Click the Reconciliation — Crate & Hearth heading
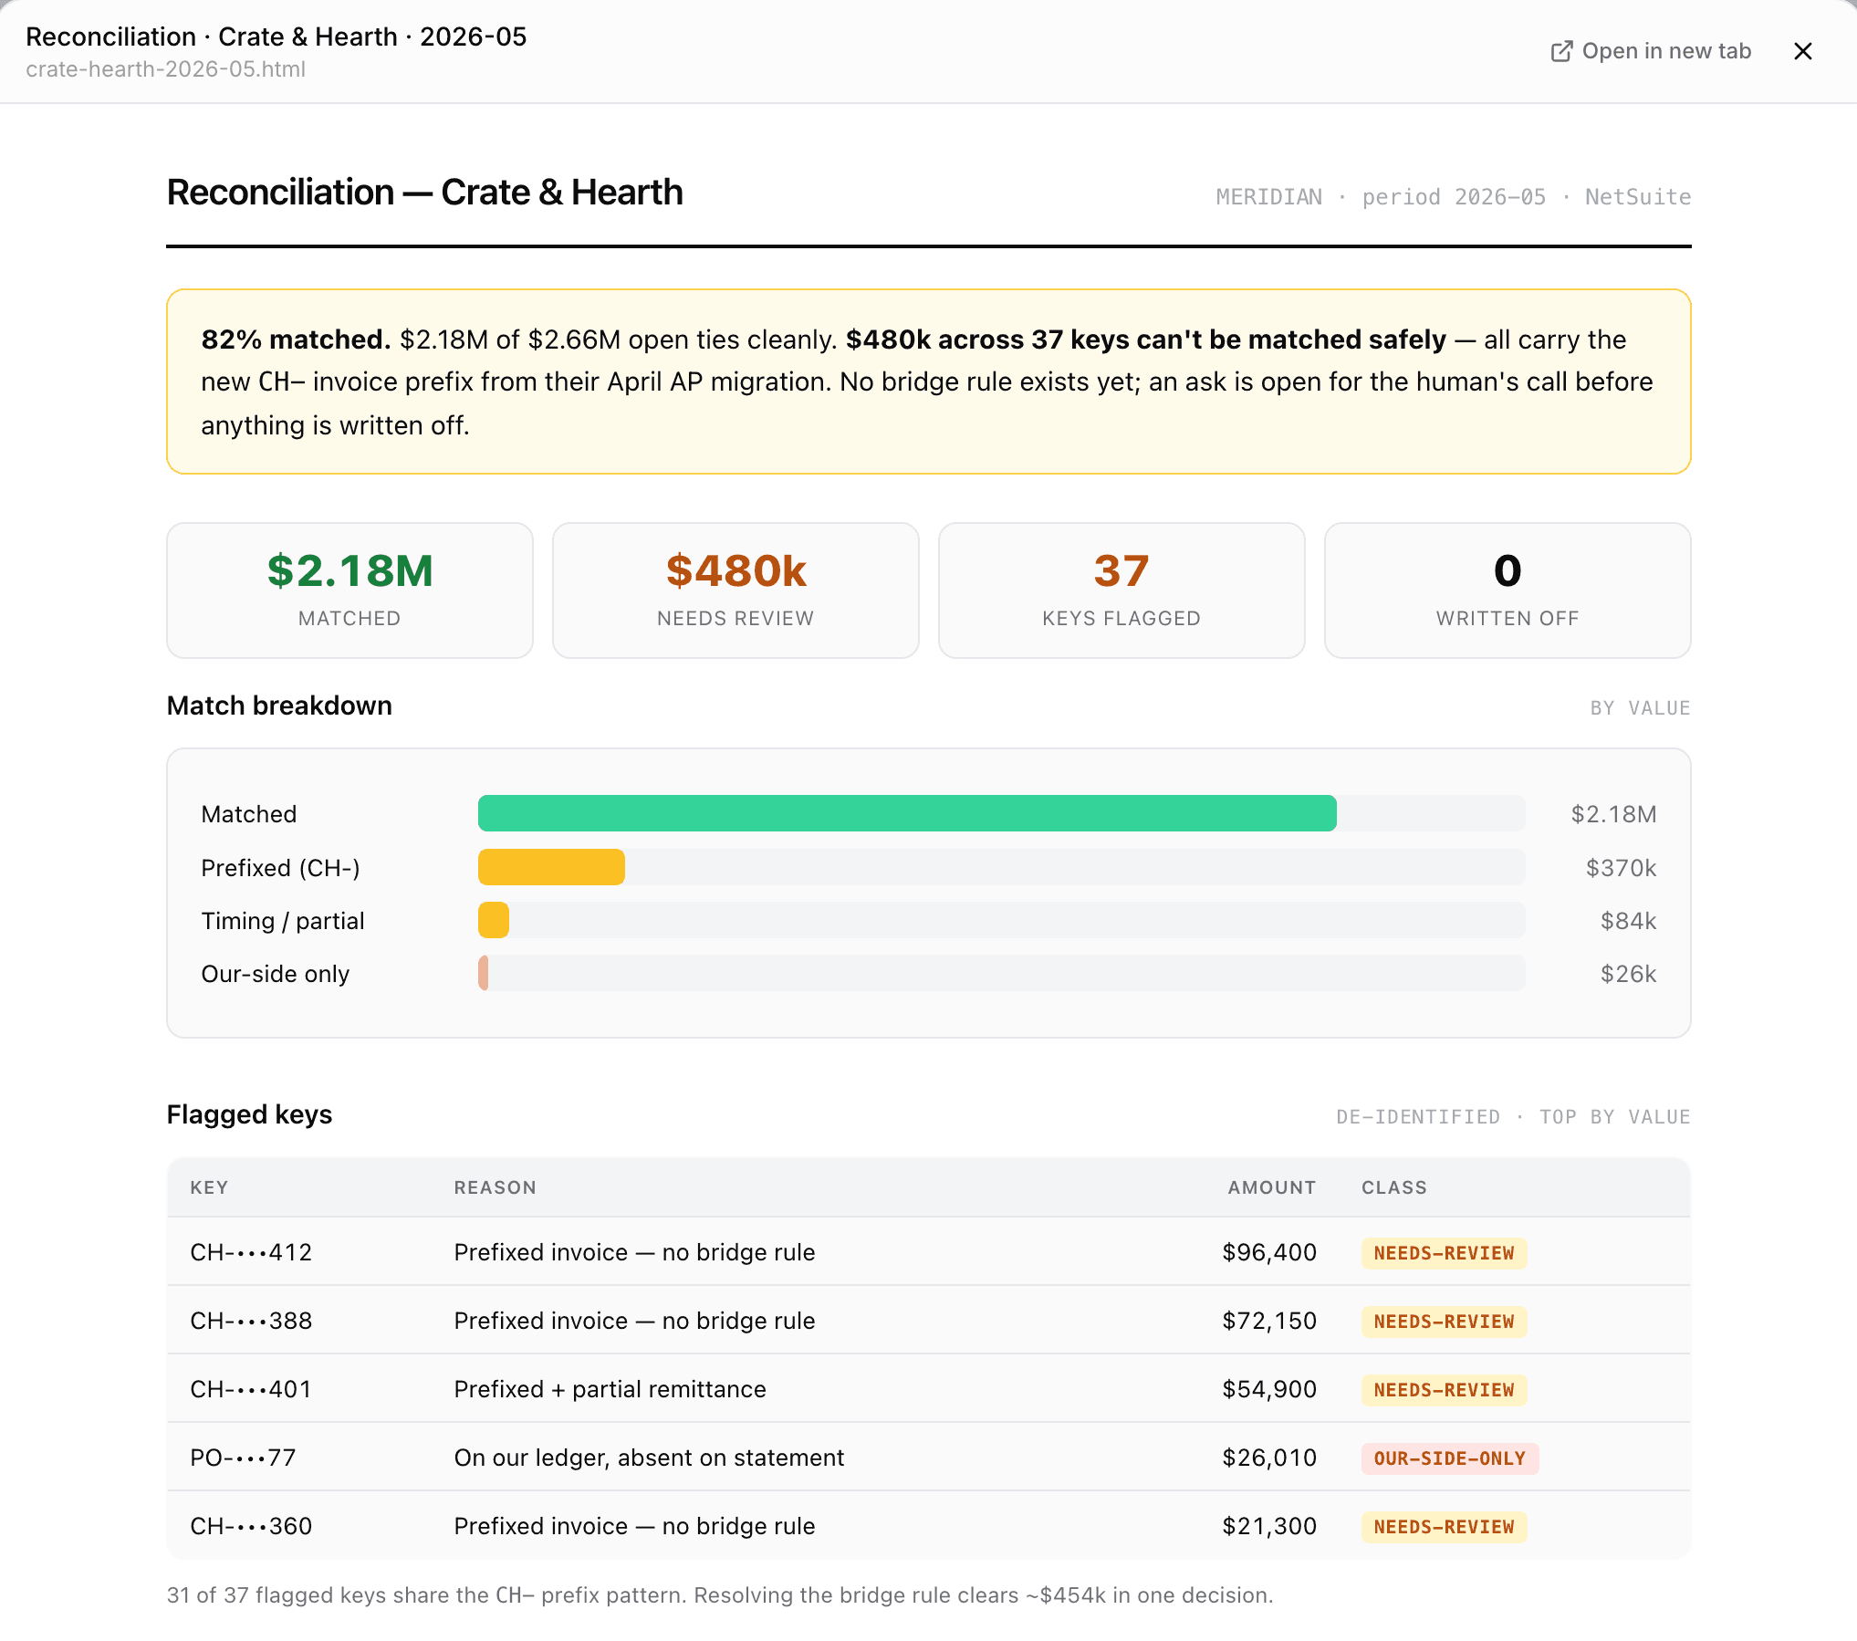Image resolution: width=1857 pixels, height=1641 pixels. (x=424, y=193)
